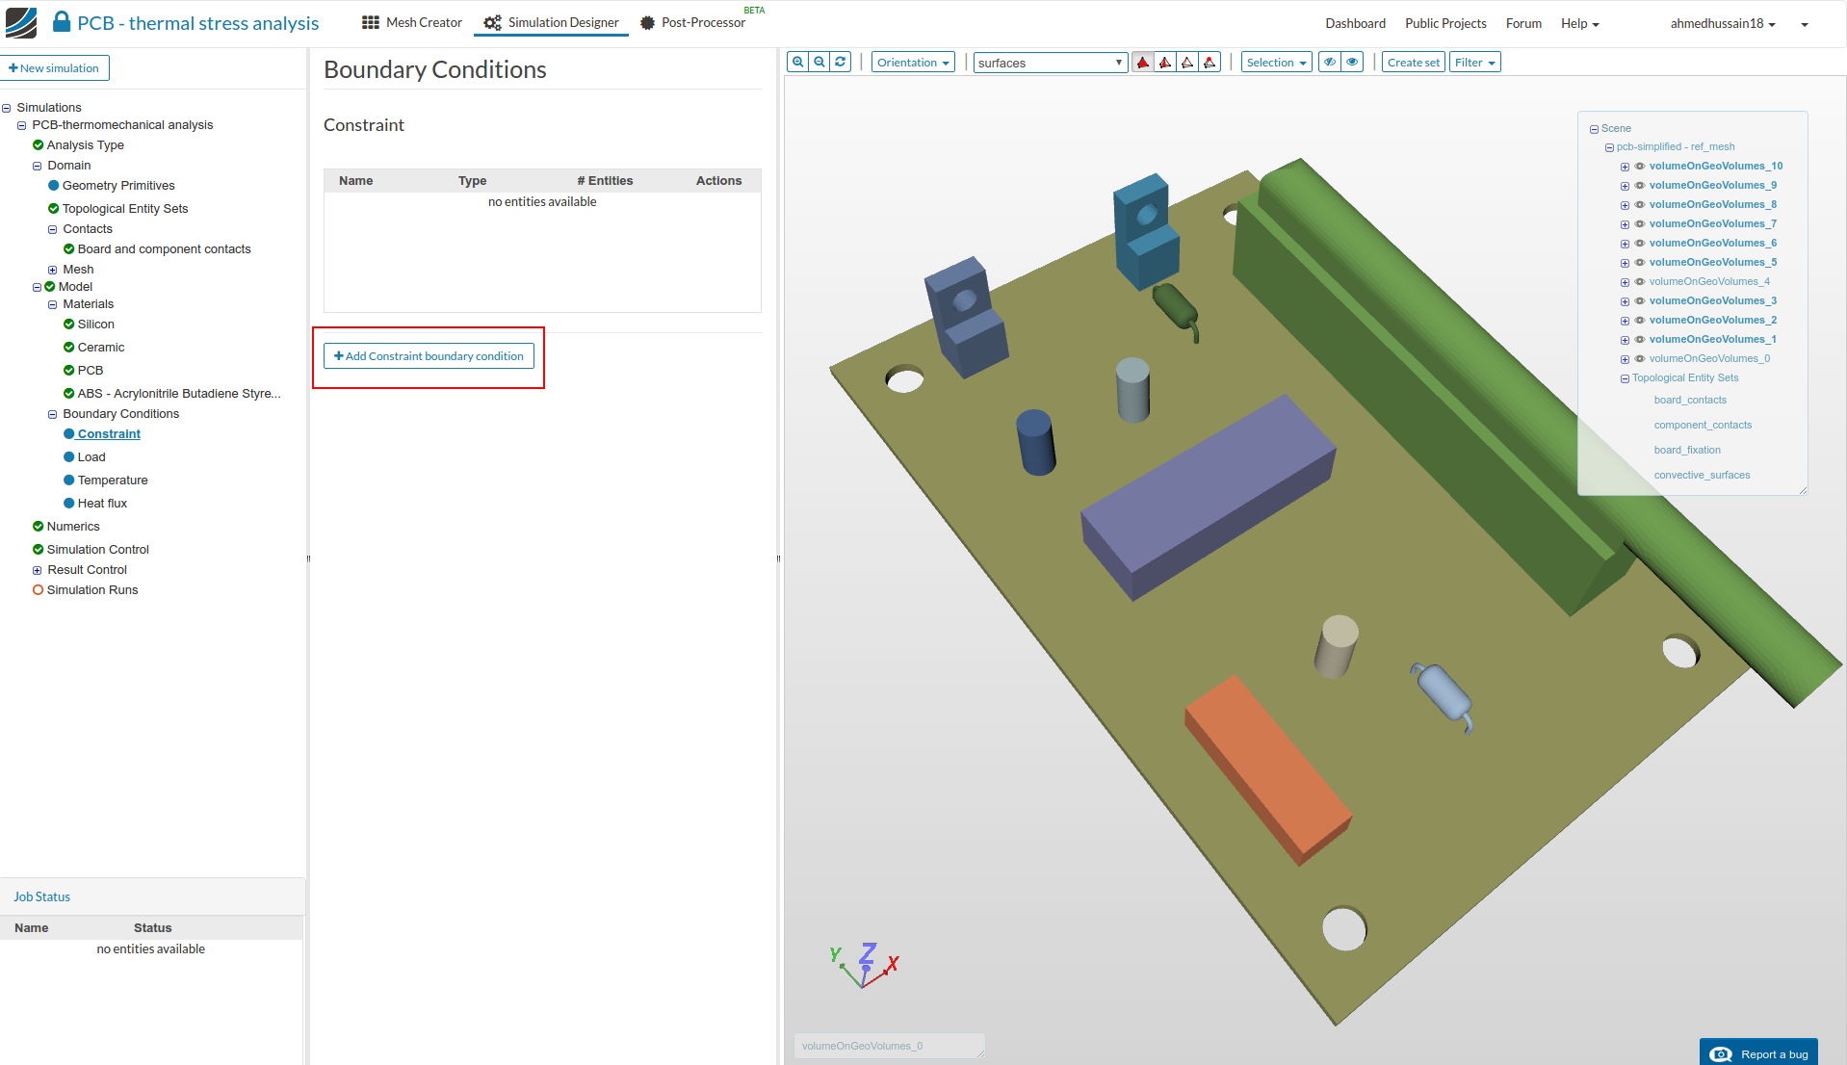The height and width of the screenshot is (1065, 1847).
Task: Toggle visibility of volumeOnGeoVolumes_10
Action: pyautogui.click(x=1640, y=167)
